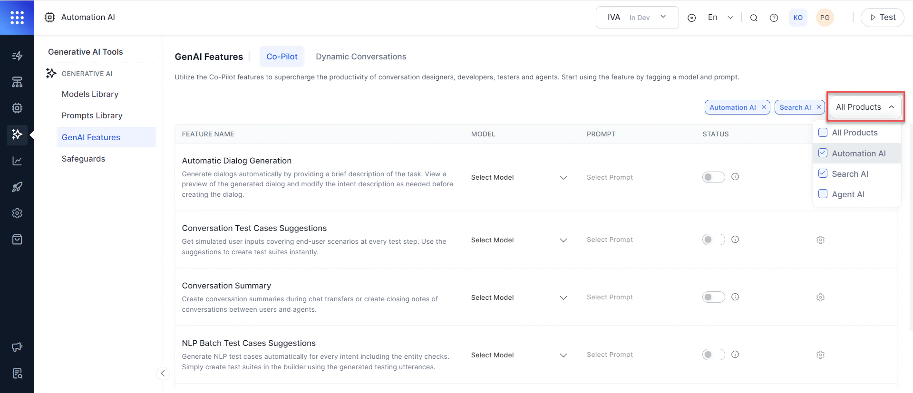Uncheck the Search AI checkbox
This screenshot has width=913, height=393.
pyautogui.click(x=823, y=173)
